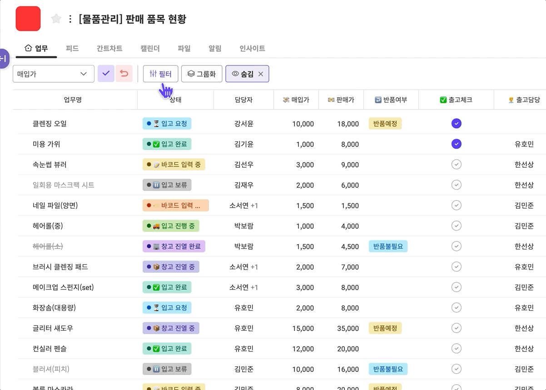Open the 그룹화 grouping options
Screen dimensions: 546x390
pyautogui.click(x=201, y=74)
